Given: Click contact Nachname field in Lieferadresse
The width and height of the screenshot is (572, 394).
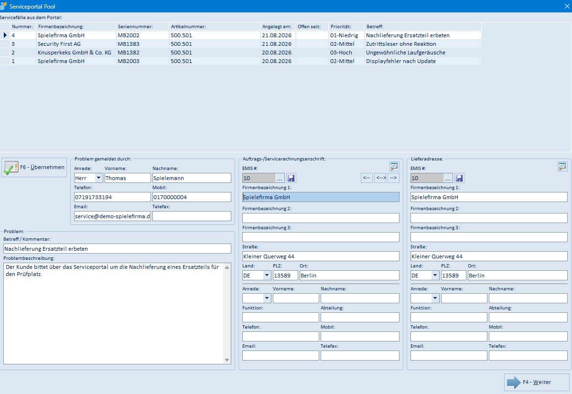Looking at the screenshot, I should coord(528,298).
